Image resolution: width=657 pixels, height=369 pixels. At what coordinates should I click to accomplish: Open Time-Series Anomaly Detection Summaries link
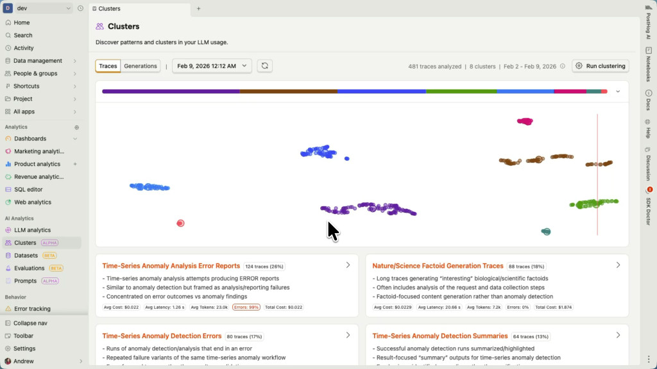pyautogui.click(x=440, y=336)
